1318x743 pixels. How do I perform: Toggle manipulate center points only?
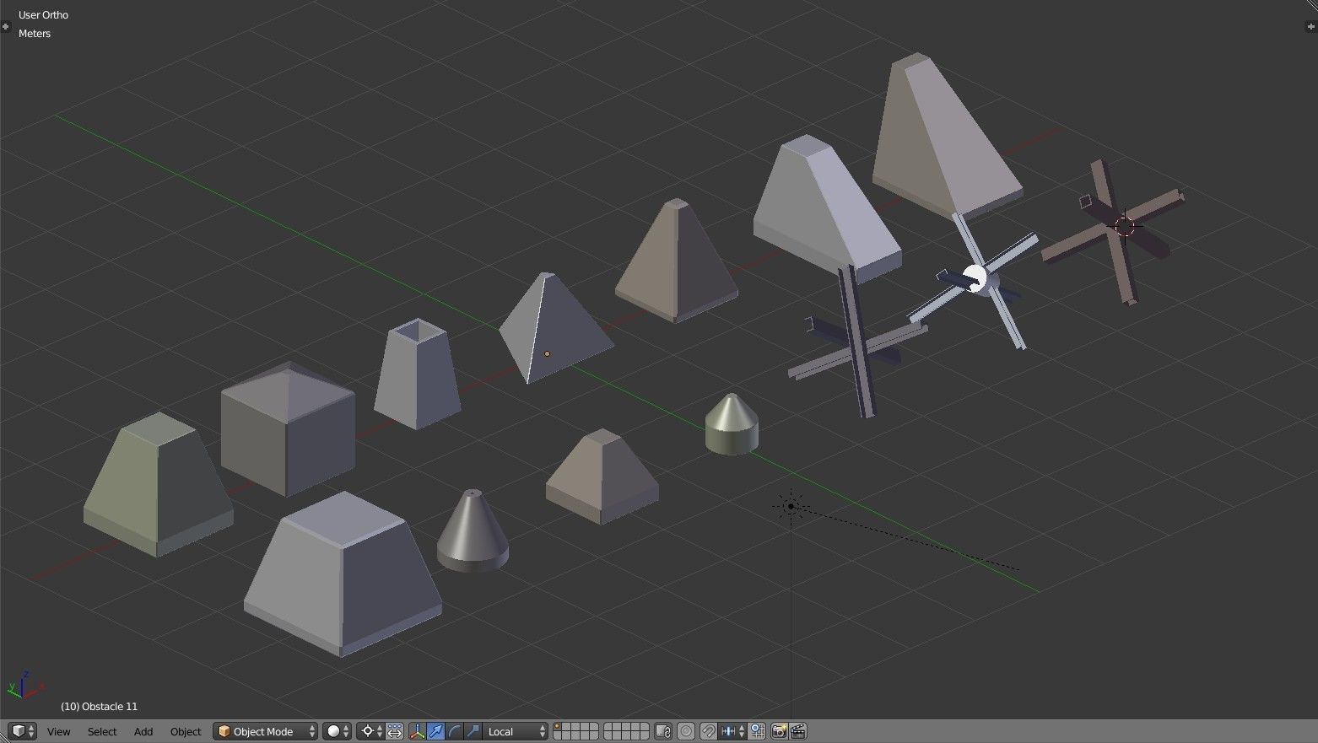click(x=395, y=731)
